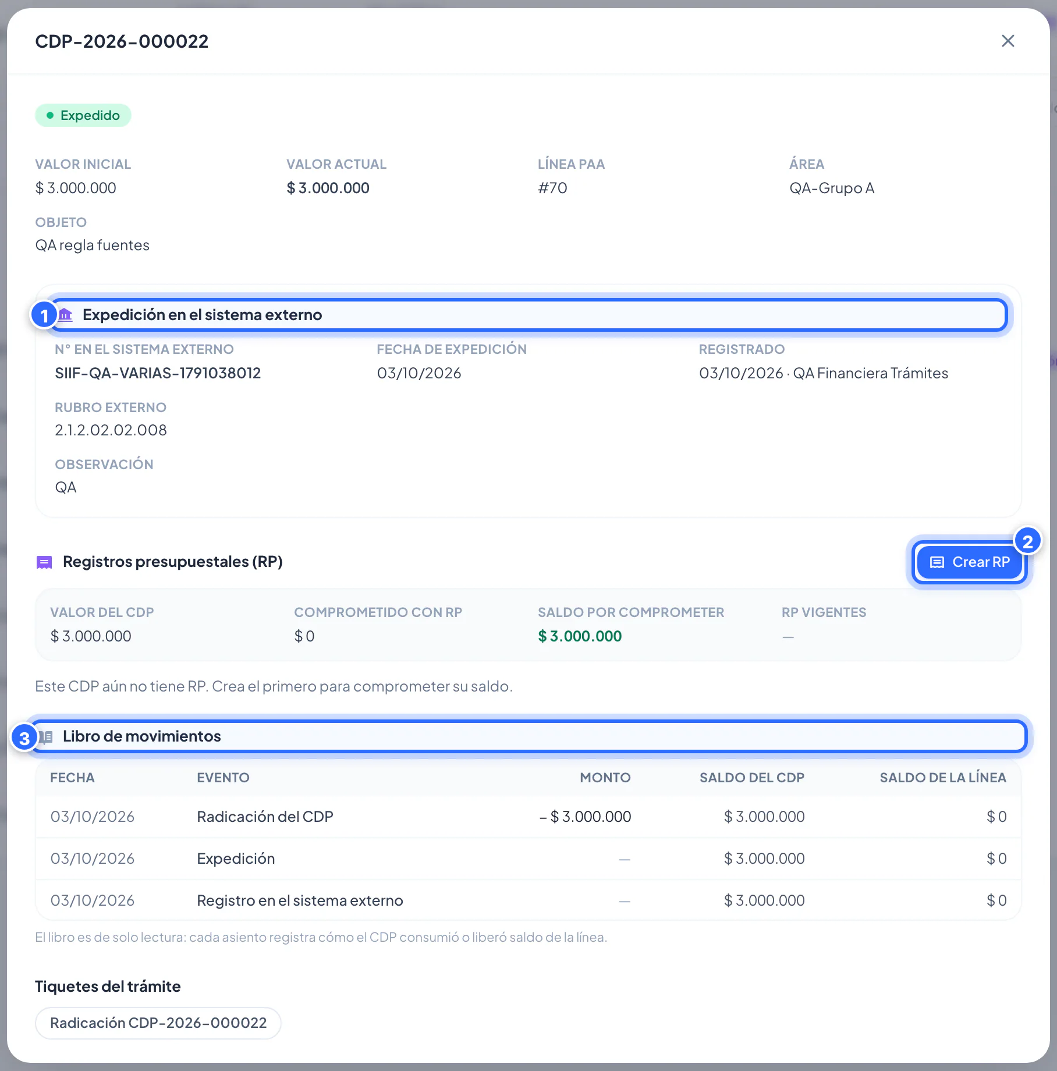
Task: Select the Expedición event in movements table
Action: [x=236, y=859]
